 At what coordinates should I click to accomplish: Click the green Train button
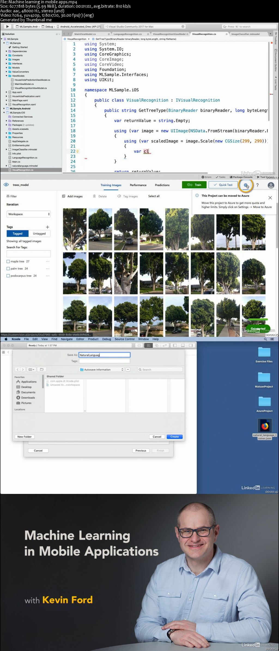(194, 185)
